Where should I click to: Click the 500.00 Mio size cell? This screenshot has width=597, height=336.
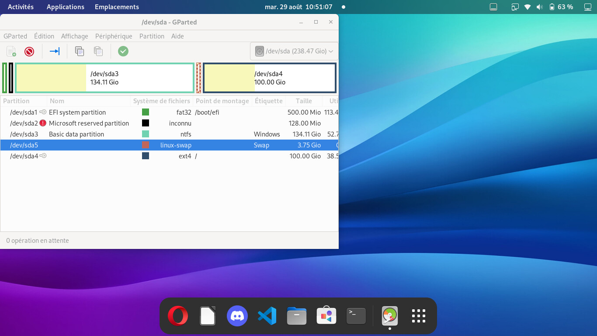(304, 112)
